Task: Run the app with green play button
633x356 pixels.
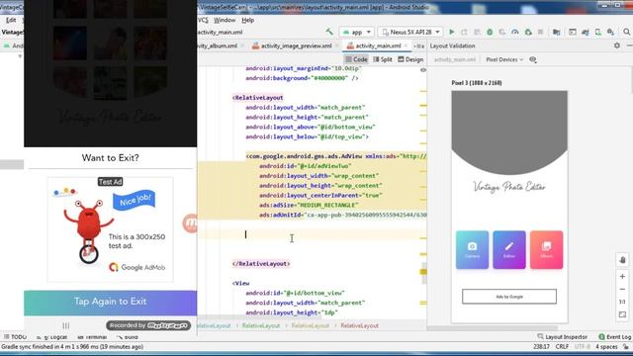Action: click(x=452, y=32)
